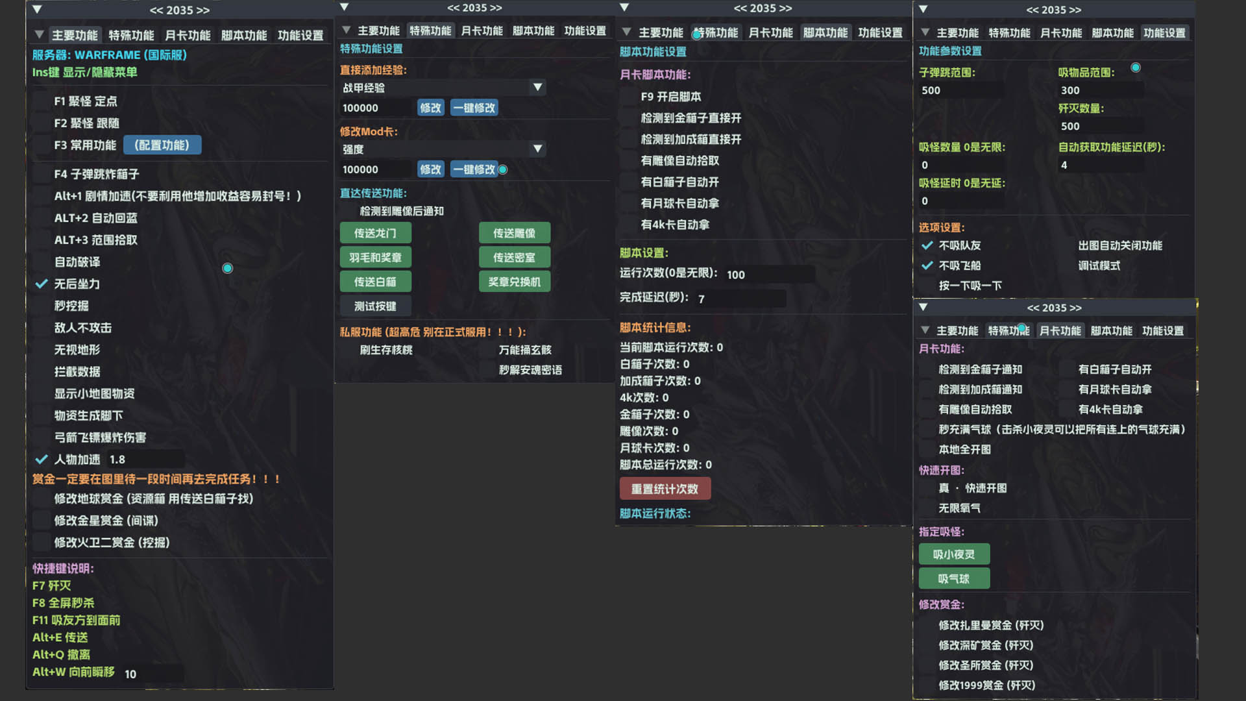Collapse the 功能参数设置 window via title triangle
Image resolution: width=1246 pixels, height=701 pixels.
pyautogui.click(x=923, y=10)
